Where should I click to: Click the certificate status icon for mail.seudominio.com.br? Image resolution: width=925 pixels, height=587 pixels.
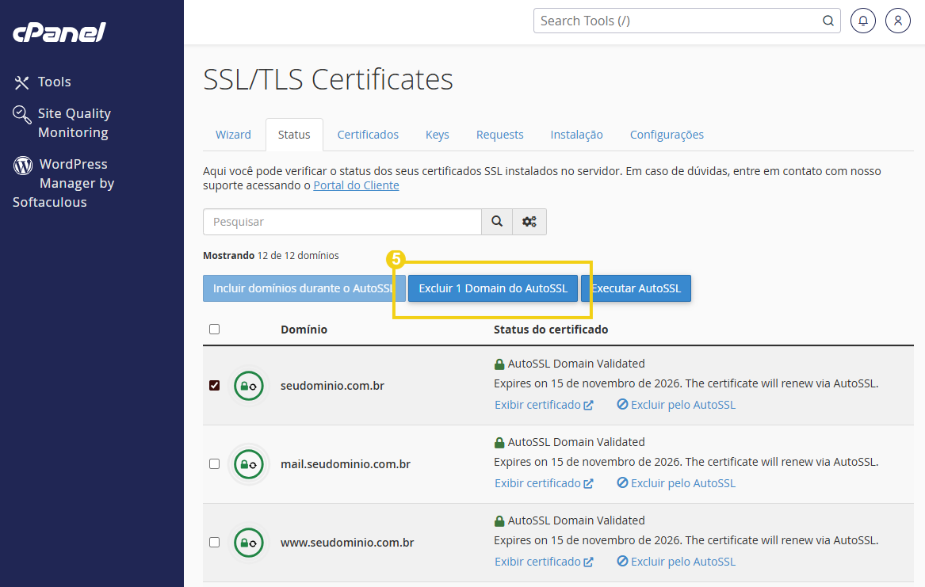pos(248,464)
